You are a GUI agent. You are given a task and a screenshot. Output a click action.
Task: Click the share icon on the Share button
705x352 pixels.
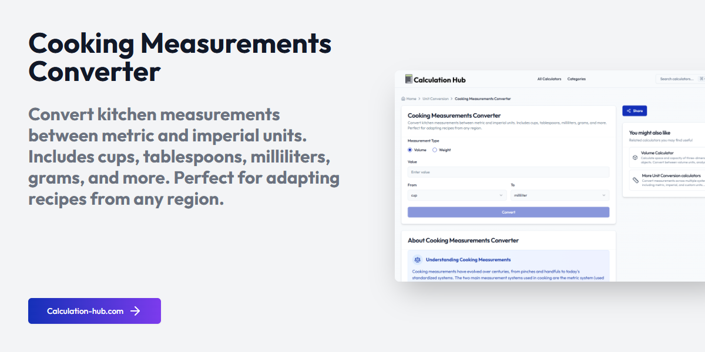coord(628,110)
